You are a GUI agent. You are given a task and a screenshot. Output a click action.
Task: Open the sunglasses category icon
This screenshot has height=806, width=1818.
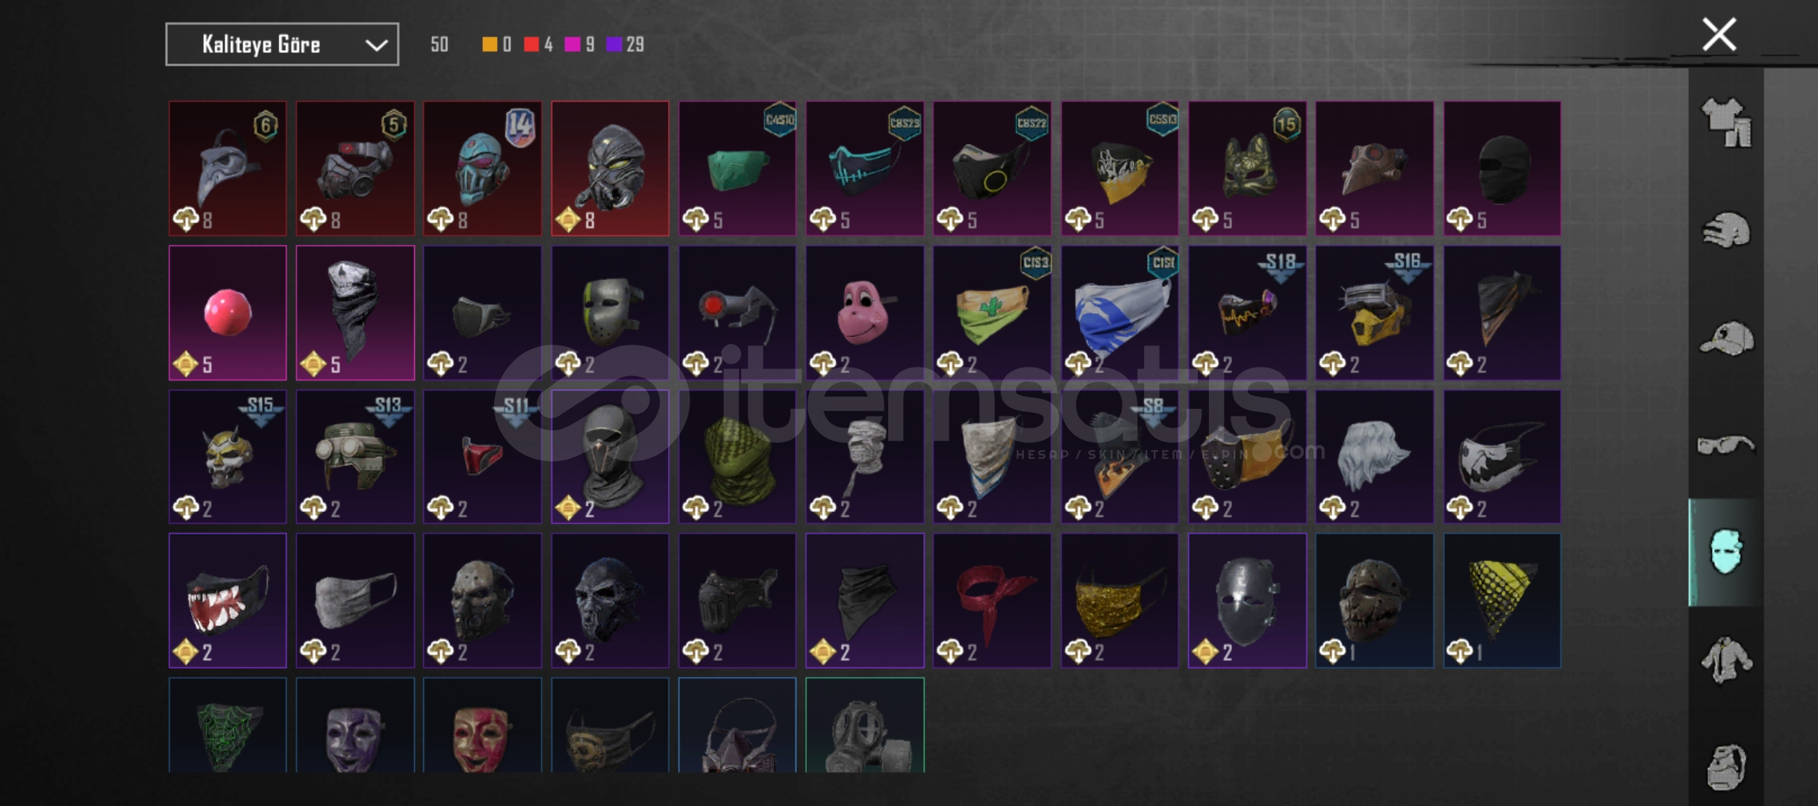coord(1726,445)
